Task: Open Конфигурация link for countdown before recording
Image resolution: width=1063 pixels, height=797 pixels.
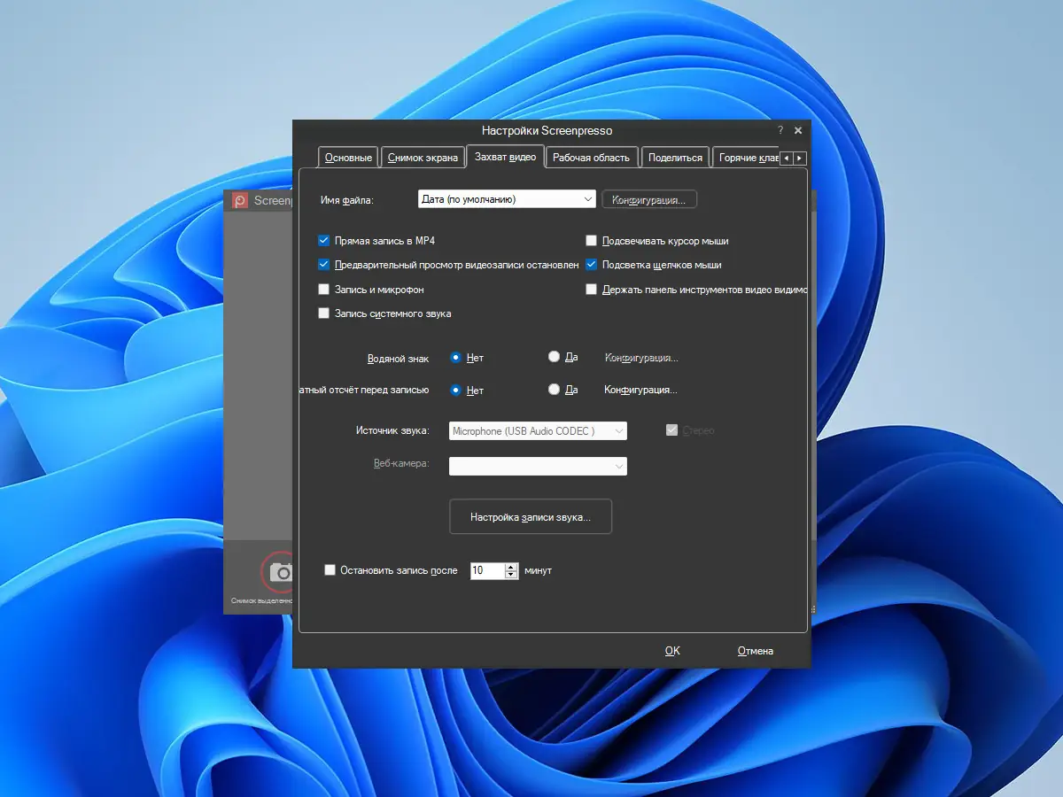Action: (x=641, y=390)
